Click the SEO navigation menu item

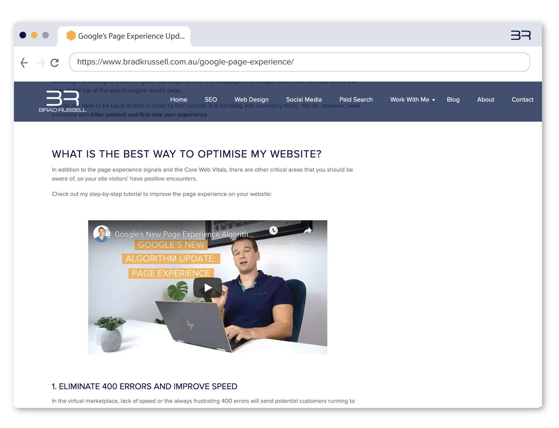click(x=210, y=99)
